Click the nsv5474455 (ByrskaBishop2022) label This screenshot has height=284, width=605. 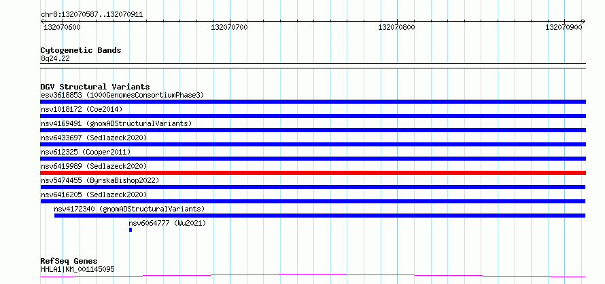tap(100, 180)
